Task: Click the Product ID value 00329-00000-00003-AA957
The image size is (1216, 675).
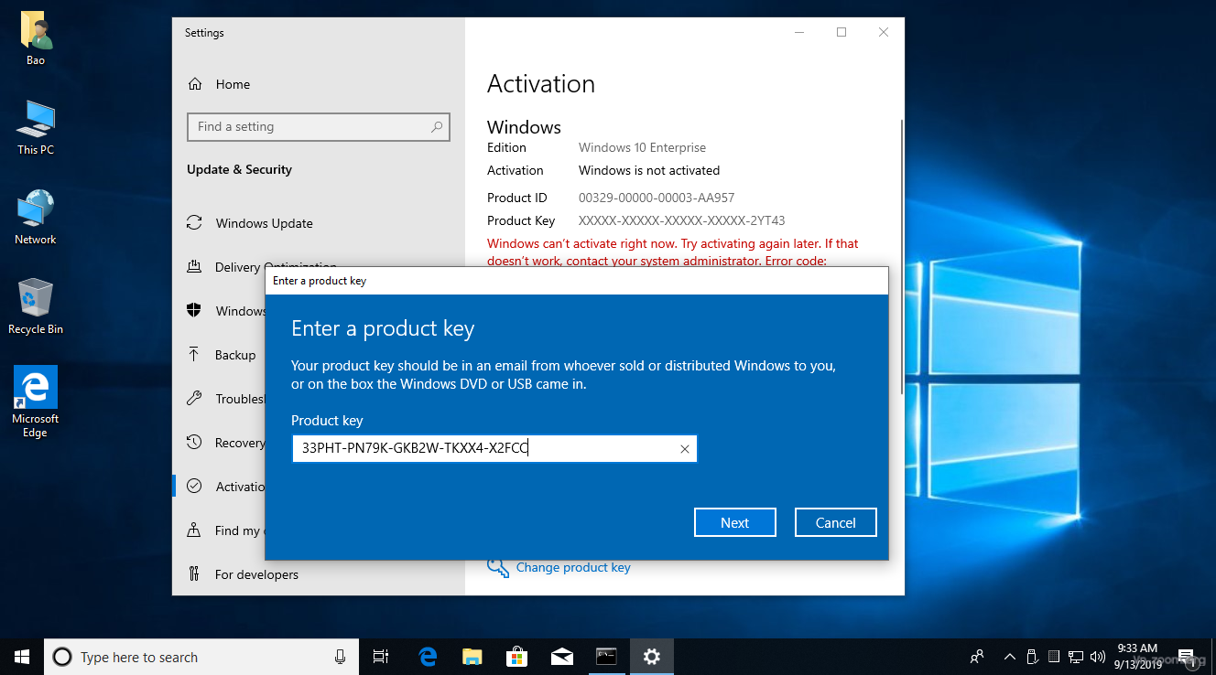Action: tap(657, 198)
